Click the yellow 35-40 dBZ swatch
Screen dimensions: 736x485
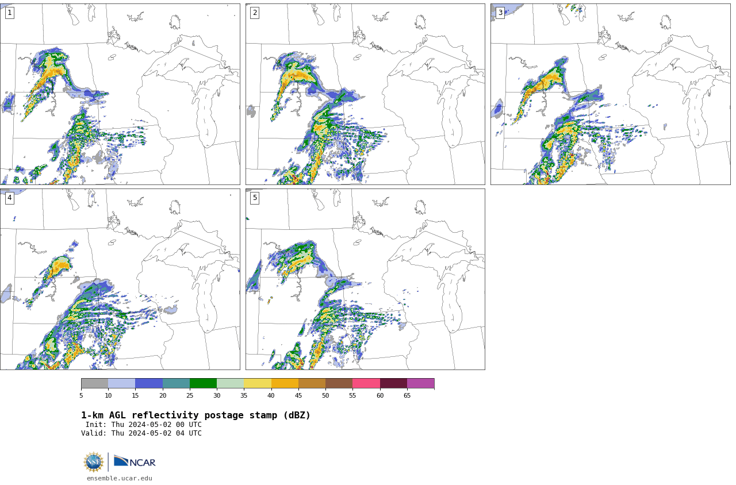258,383
